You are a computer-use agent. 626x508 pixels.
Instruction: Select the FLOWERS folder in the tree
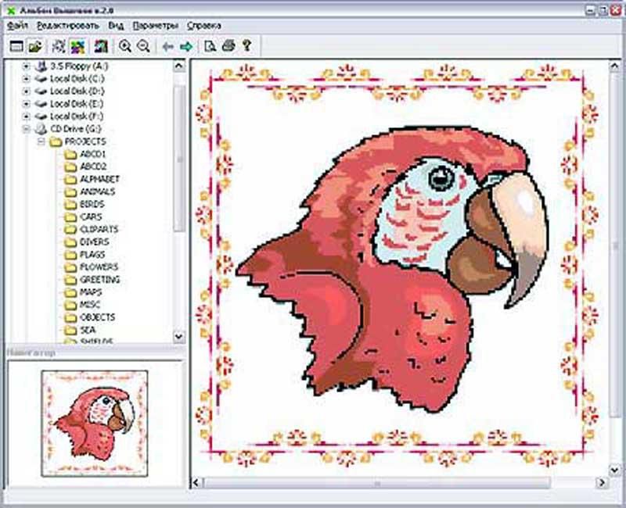pyautogui.click(x=98, y=267)
